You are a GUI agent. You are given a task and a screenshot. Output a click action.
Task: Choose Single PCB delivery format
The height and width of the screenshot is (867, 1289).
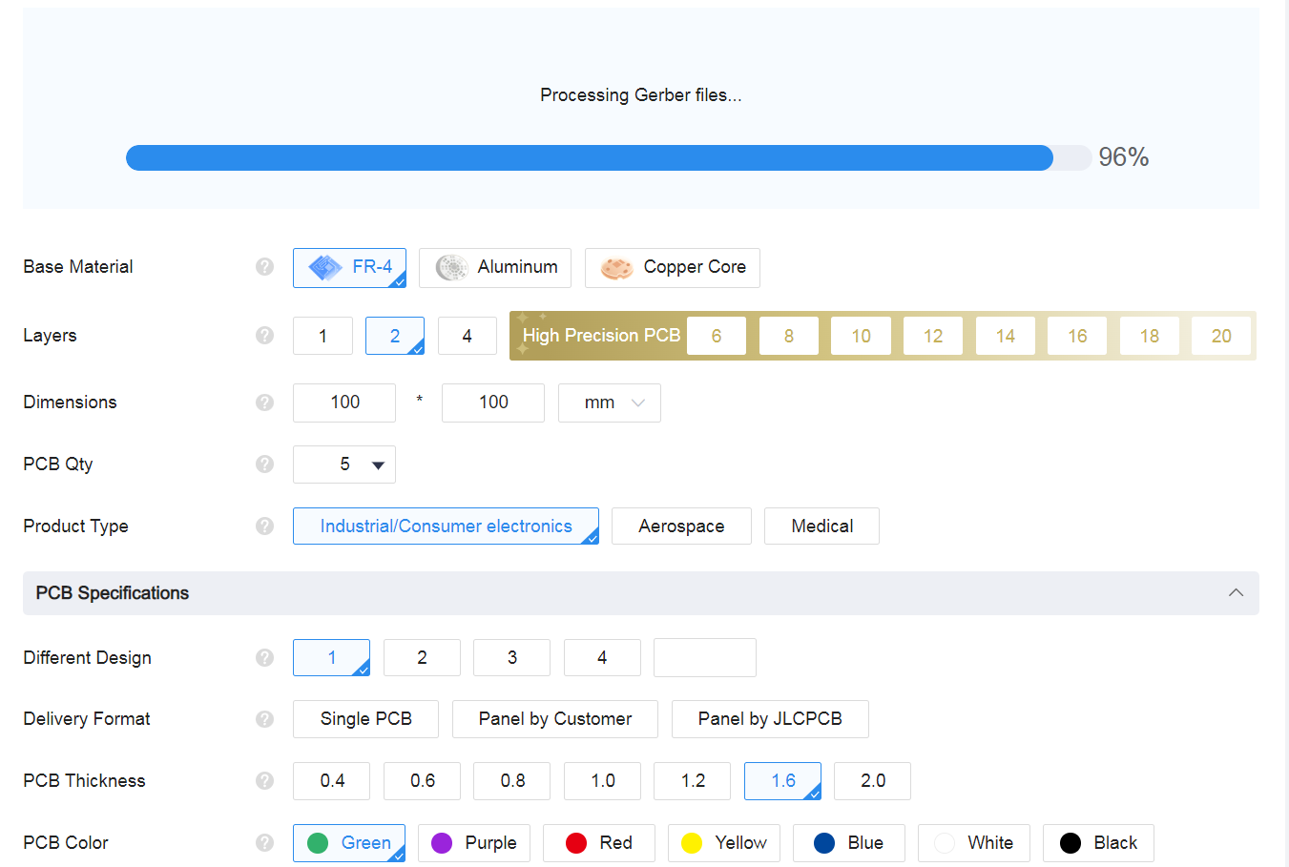tap(365, 719)
